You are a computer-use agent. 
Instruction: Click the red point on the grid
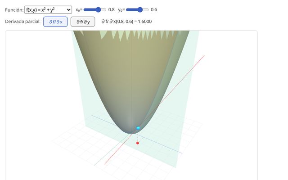[x=138, y=143]
